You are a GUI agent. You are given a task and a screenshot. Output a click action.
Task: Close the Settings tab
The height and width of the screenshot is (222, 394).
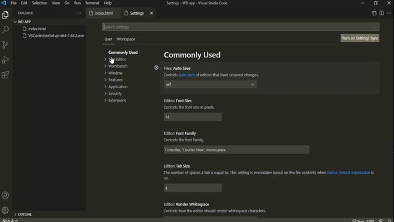(151, 13)
